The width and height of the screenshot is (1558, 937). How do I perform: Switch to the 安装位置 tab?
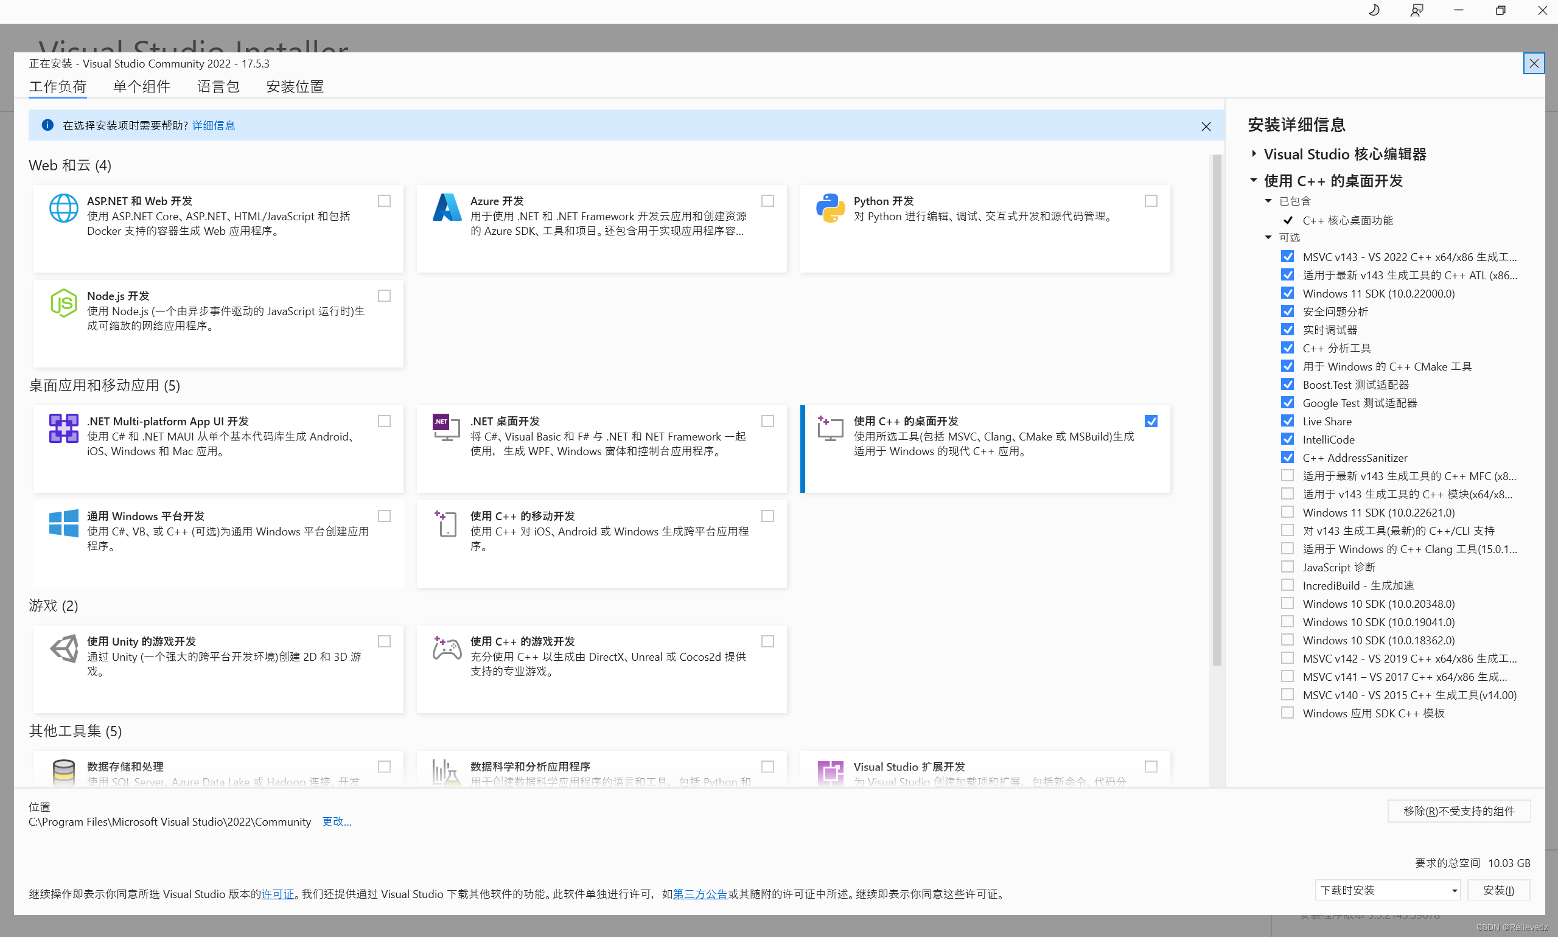tap(295, 86)
